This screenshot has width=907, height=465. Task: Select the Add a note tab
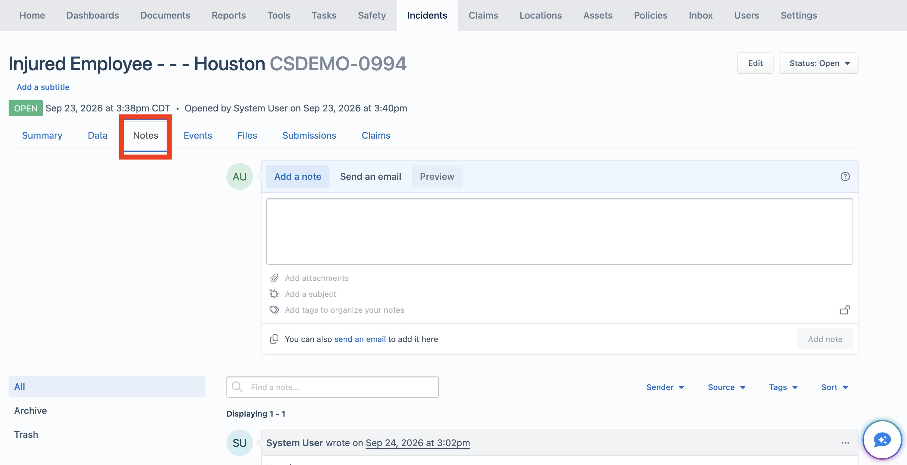click(297, 176)
